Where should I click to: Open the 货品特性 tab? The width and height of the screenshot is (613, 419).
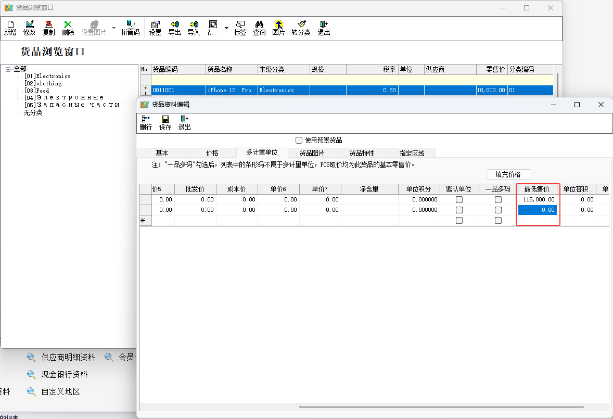(x=362, y=153)
